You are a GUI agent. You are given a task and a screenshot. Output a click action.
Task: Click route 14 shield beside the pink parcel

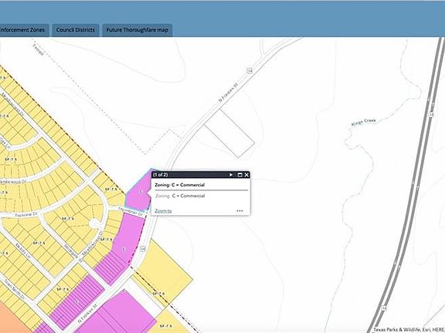coord(143,249)
